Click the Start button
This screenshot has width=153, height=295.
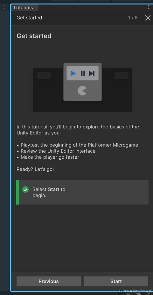[x=116, y=281]
